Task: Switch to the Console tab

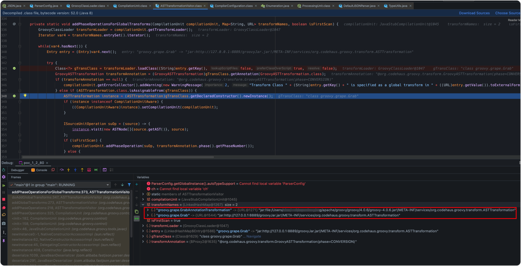Action: 39,170
